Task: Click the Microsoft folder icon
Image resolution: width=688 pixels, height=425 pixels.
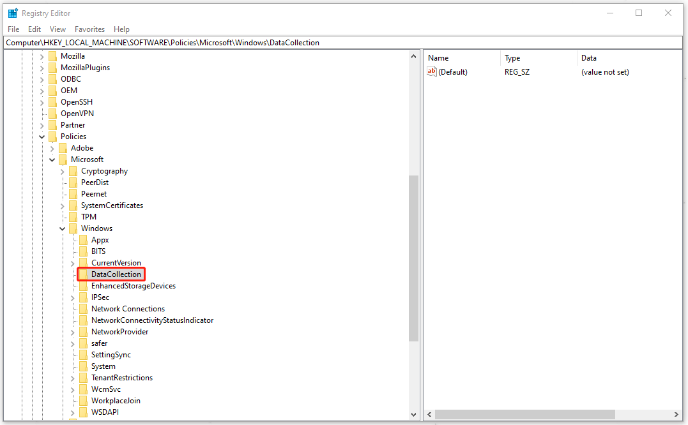Action: click(63, 160)
